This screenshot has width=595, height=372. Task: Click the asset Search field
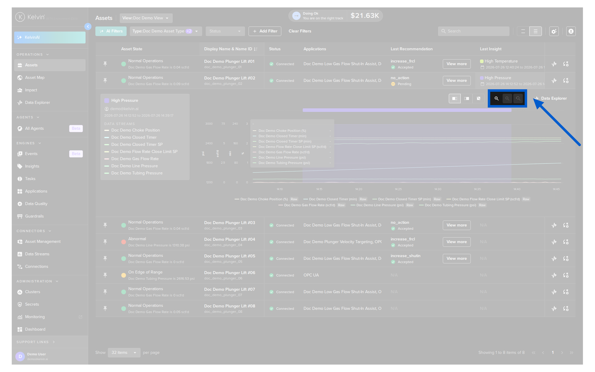point(474,31)
